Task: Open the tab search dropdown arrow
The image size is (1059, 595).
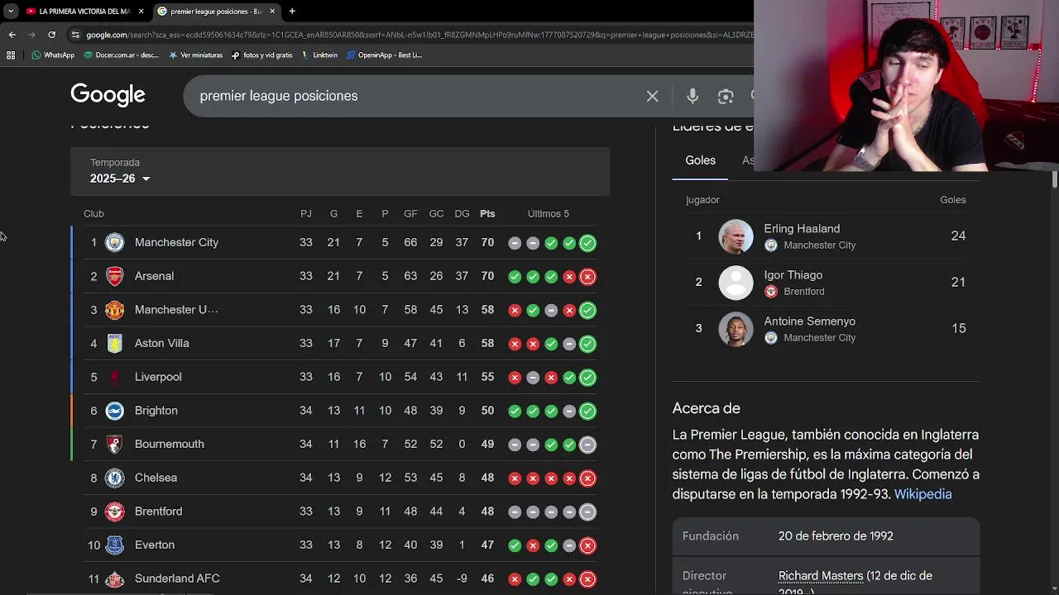Action: tap(10, 12)
